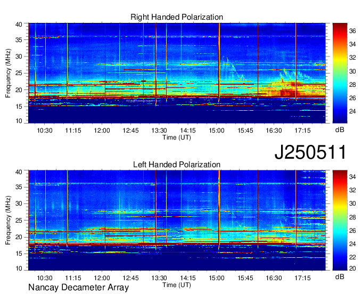Image resolution: width=362 pixels, height=294 pixels.
Task: Click the Right Handed spectrogram image
Action: [177, 73]
